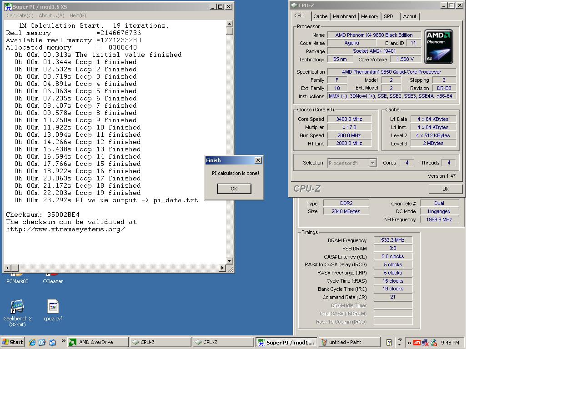Open the About...(A) menu in Super PI

click(x=51, y=15)
